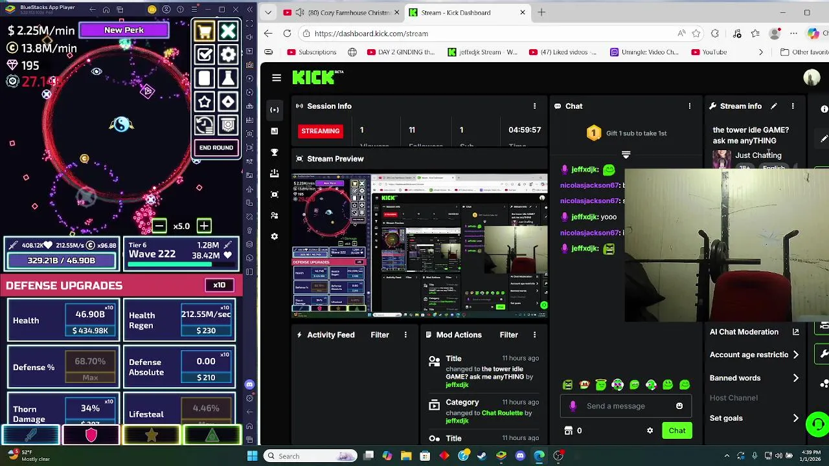This screenshot has height=466, width=829.
Task: Open the jeffxdjk Stream bookmark
Action: 483,52
